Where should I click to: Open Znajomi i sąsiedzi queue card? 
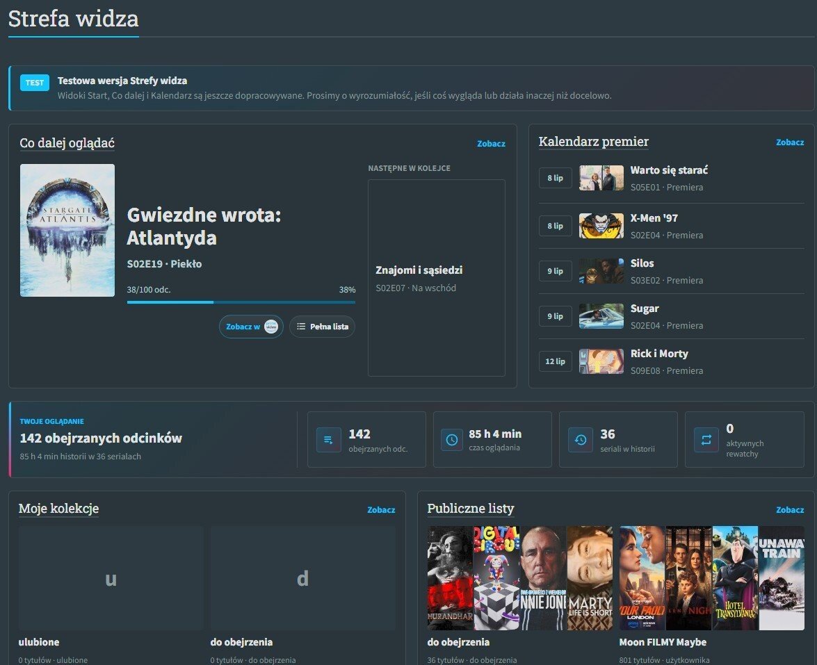coord(436,278)
